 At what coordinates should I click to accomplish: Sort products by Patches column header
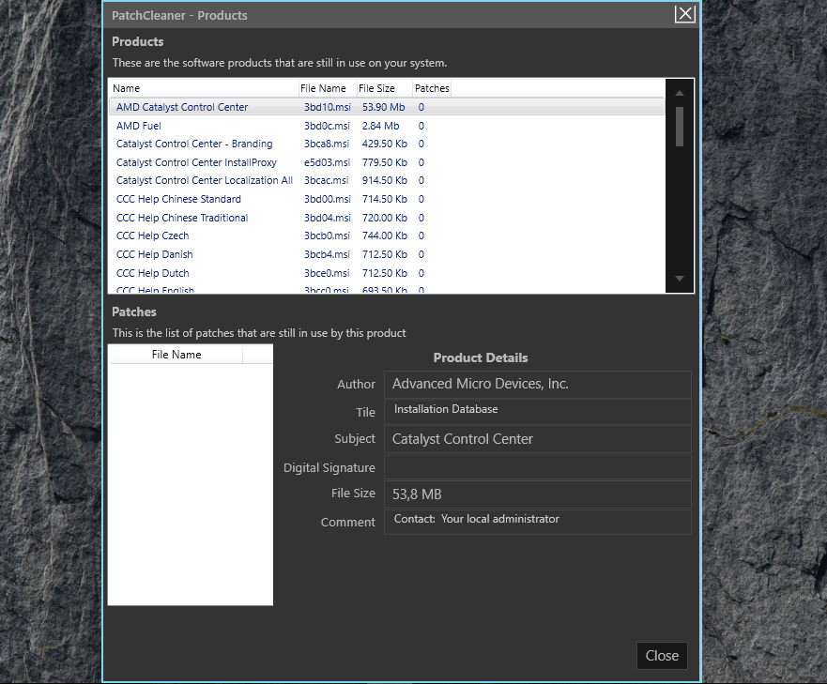(x=432, y=88)
